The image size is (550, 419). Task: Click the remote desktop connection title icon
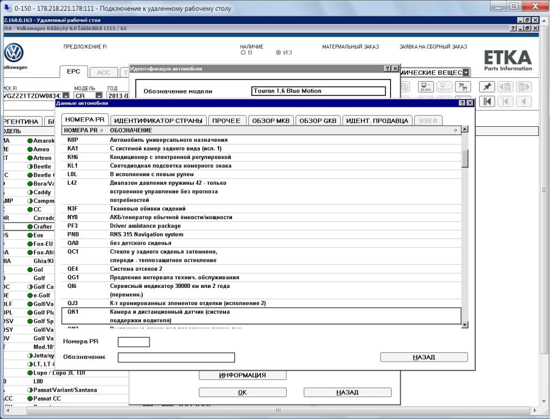8,8
